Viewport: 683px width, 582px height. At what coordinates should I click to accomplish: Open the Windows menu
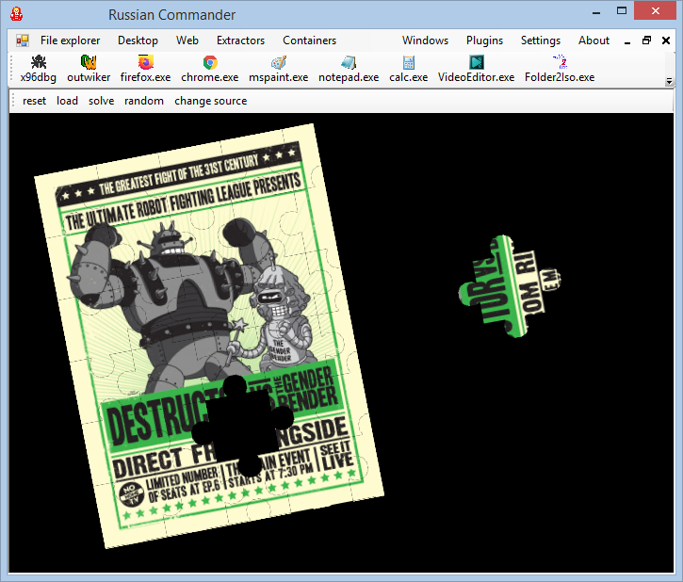tap(425, 40)
